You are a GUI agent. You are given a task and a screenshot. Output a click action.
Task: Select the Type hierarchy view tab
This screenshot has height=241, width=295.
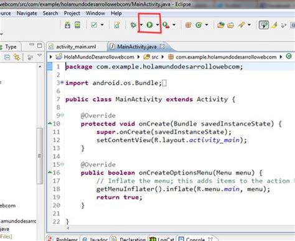[11, 47]
